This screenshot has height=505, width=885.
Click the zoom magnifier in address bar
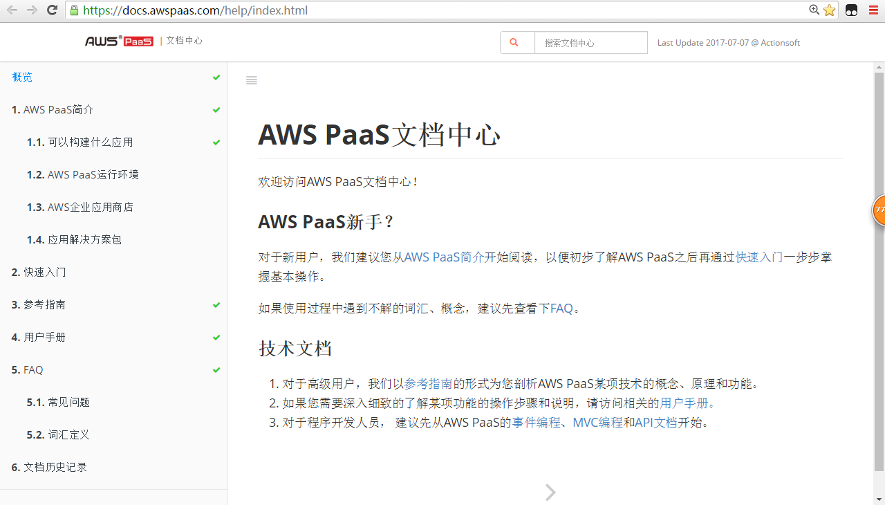tap(814, 10)
